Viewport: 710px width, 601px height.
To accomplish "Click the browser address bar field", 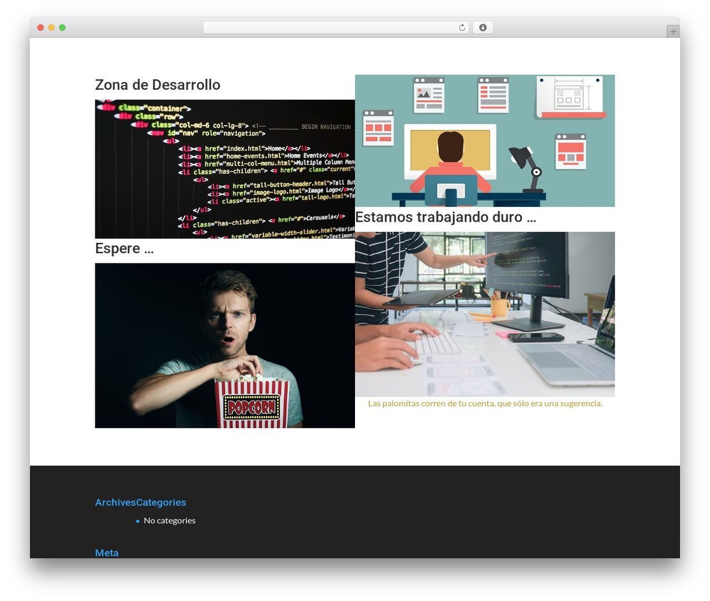I will tap(336, 28).
